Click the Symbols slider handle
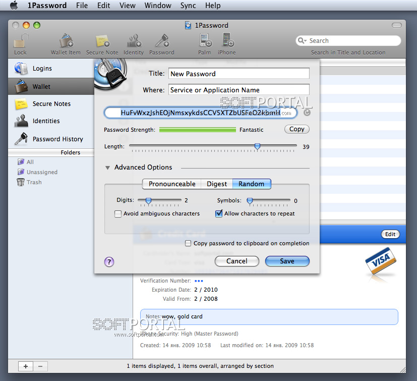 click(250, 201)
